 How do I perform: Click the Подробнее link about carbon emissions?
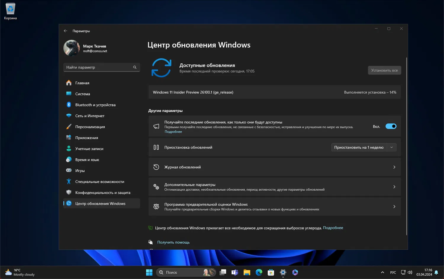(333, 228)
